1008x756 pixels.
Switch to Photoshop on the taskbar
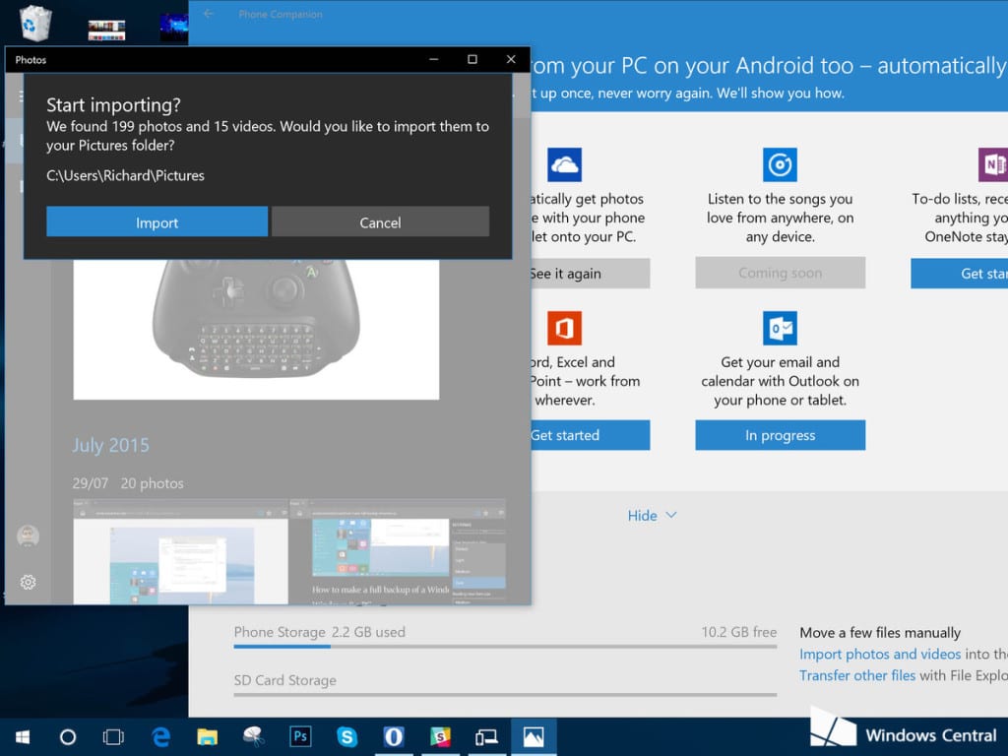300,736
